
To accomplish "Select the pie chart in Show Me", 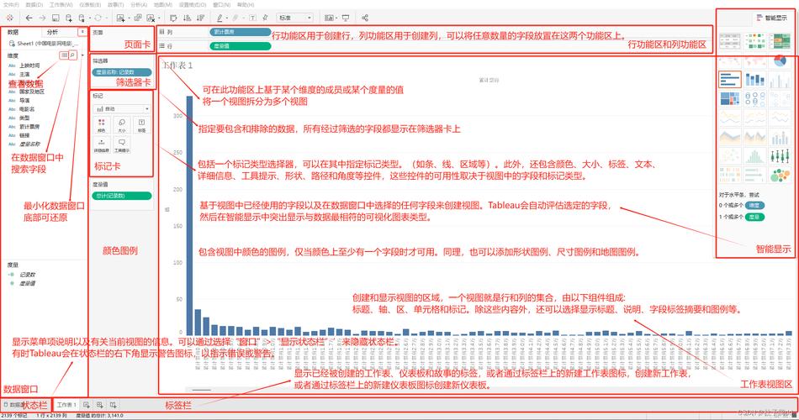I will point(780,61).
